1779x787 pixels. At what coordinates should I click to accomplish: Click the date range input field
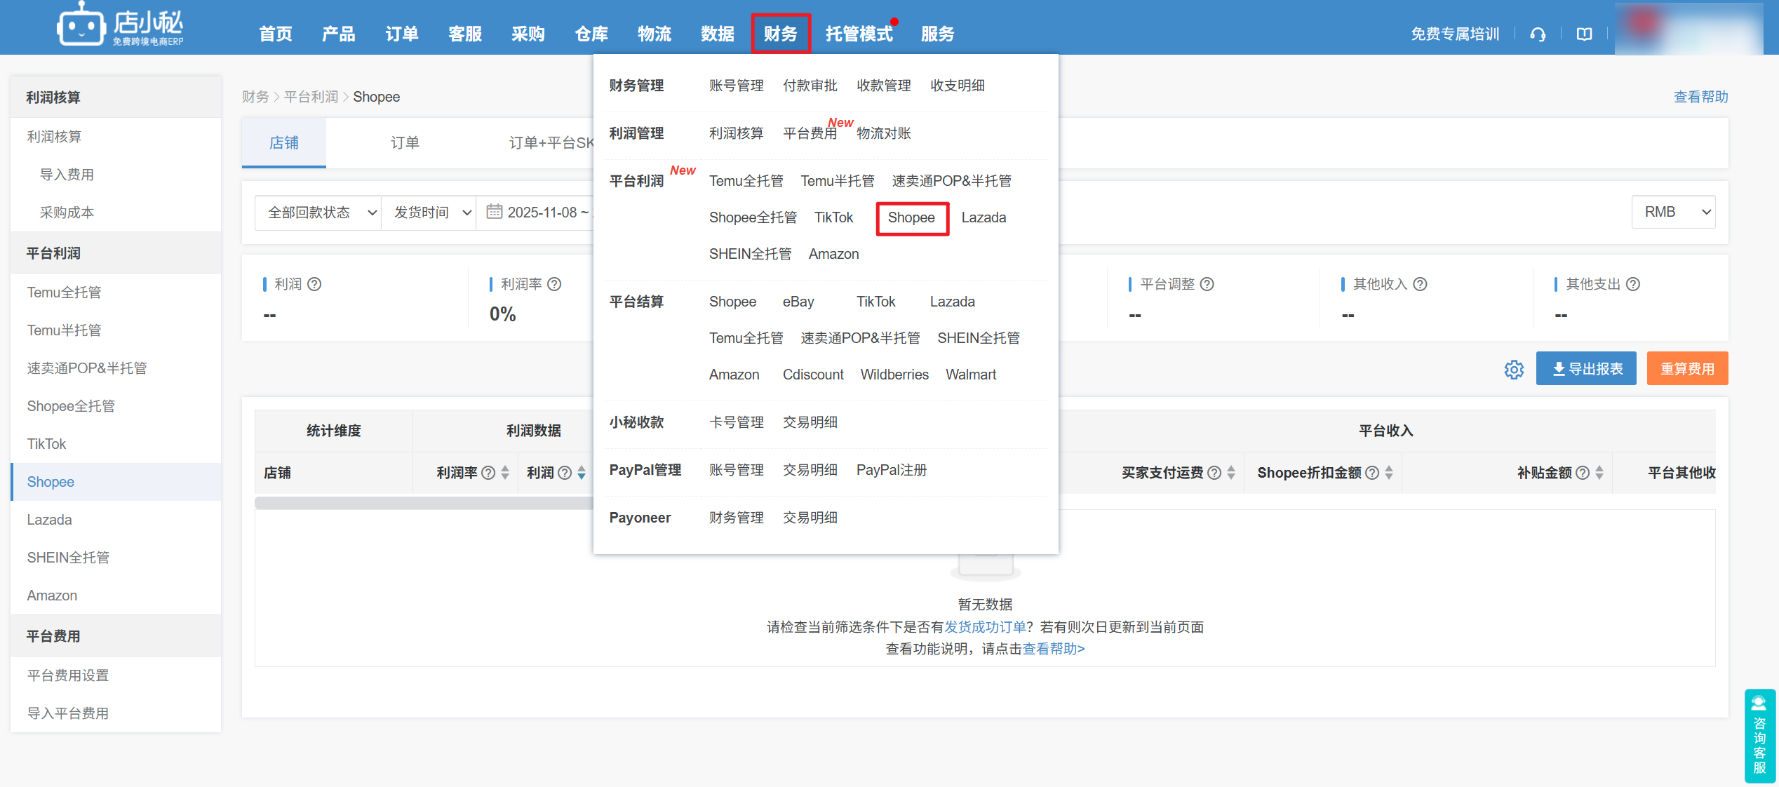(540, 213)
